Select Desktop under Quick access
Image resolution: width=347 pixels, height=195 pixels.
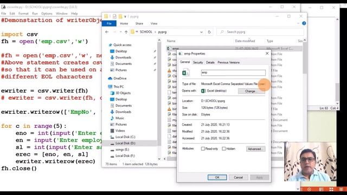pos(121,51)
